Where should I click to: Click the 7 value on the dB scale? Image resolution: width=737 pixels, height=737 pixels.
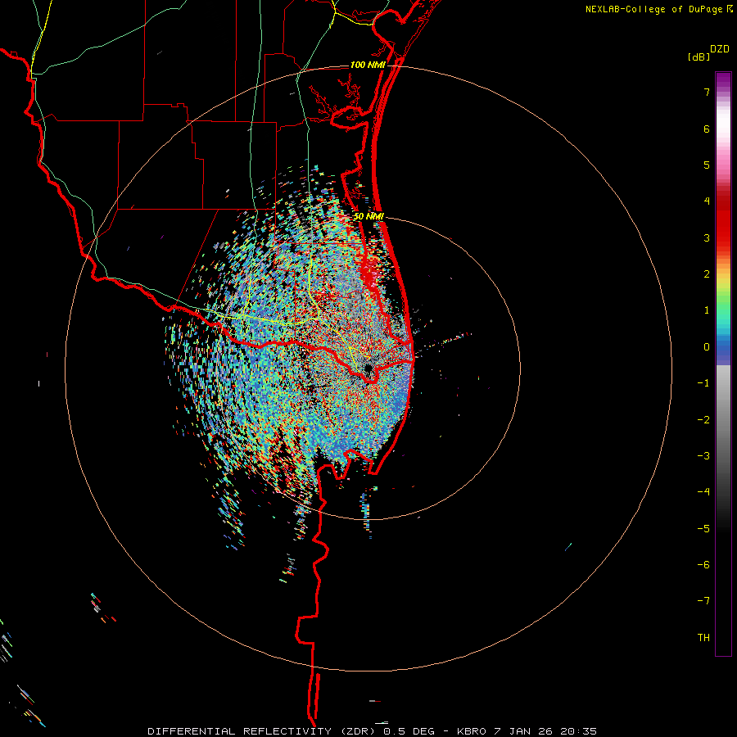[x=707, y=92]
